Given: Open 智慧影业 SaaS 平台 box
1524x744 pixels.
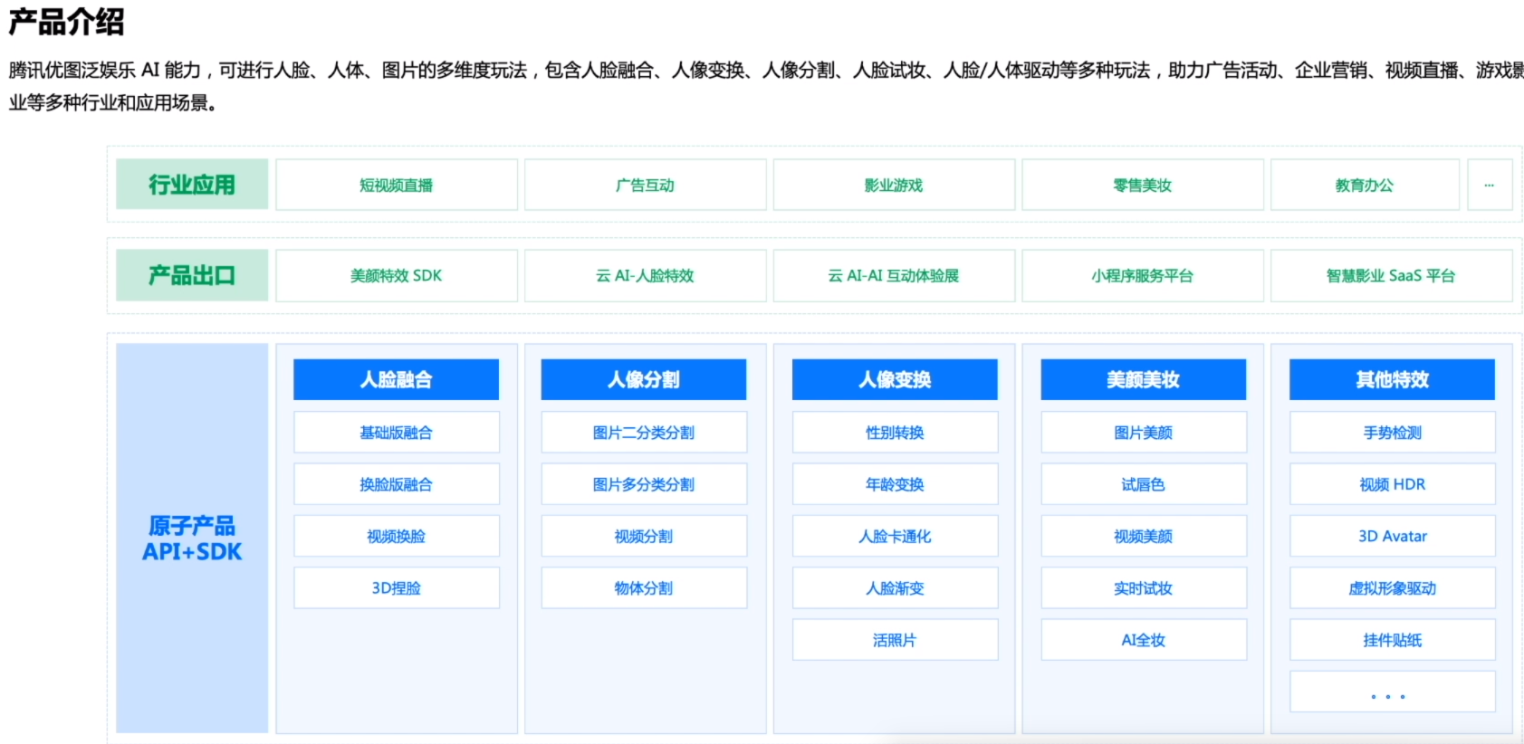Looking at the screenshot, I should (x=1392, y=275).
